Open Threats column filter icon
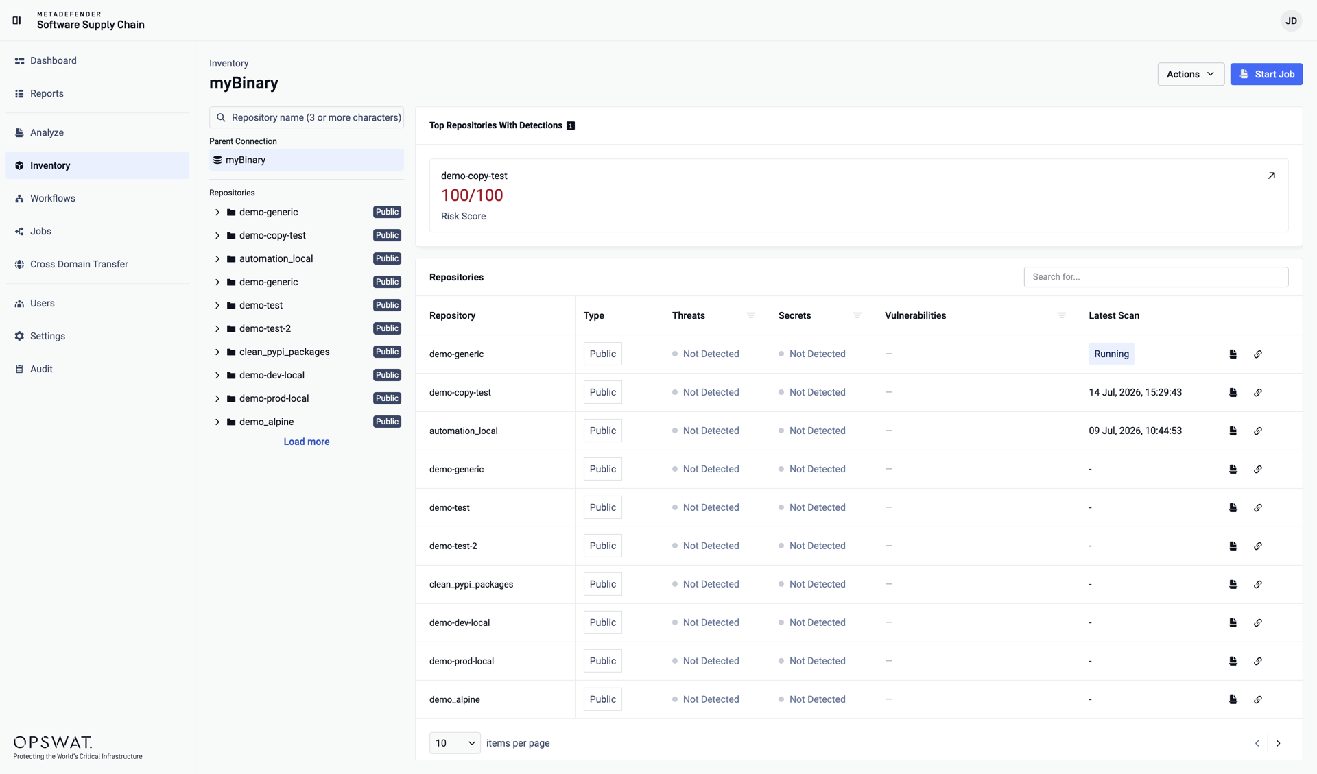Image resolution: width=1317 pixels, height=774 pixels. click(x=750, y=315)
